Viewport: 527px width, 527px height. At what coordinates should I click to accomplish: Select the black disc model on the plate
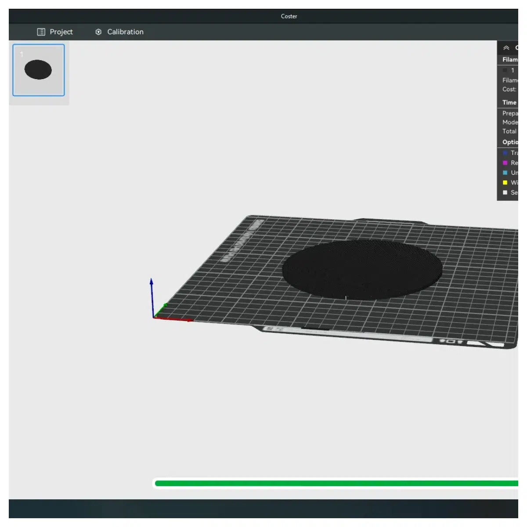(362, 270)
